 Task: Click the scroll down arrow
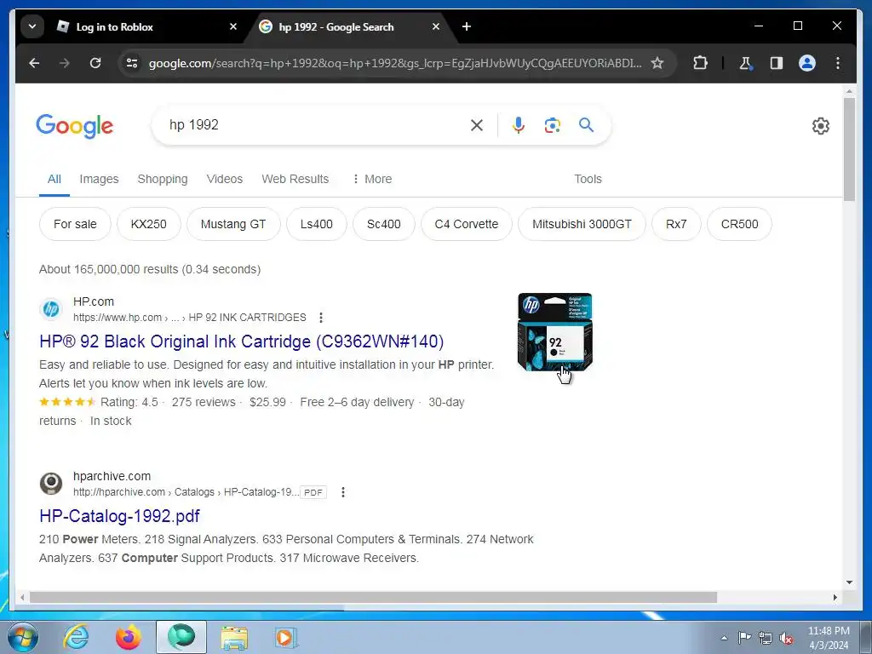[849, 582]
